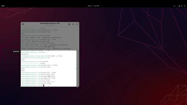Viewport: 187px width, 105px height.
Task: Close the terminal window
Action: 77,24
